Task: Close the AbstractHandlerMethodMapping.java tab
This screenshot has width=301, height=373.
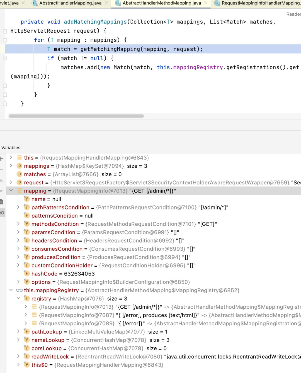Action: pos(206,3)
